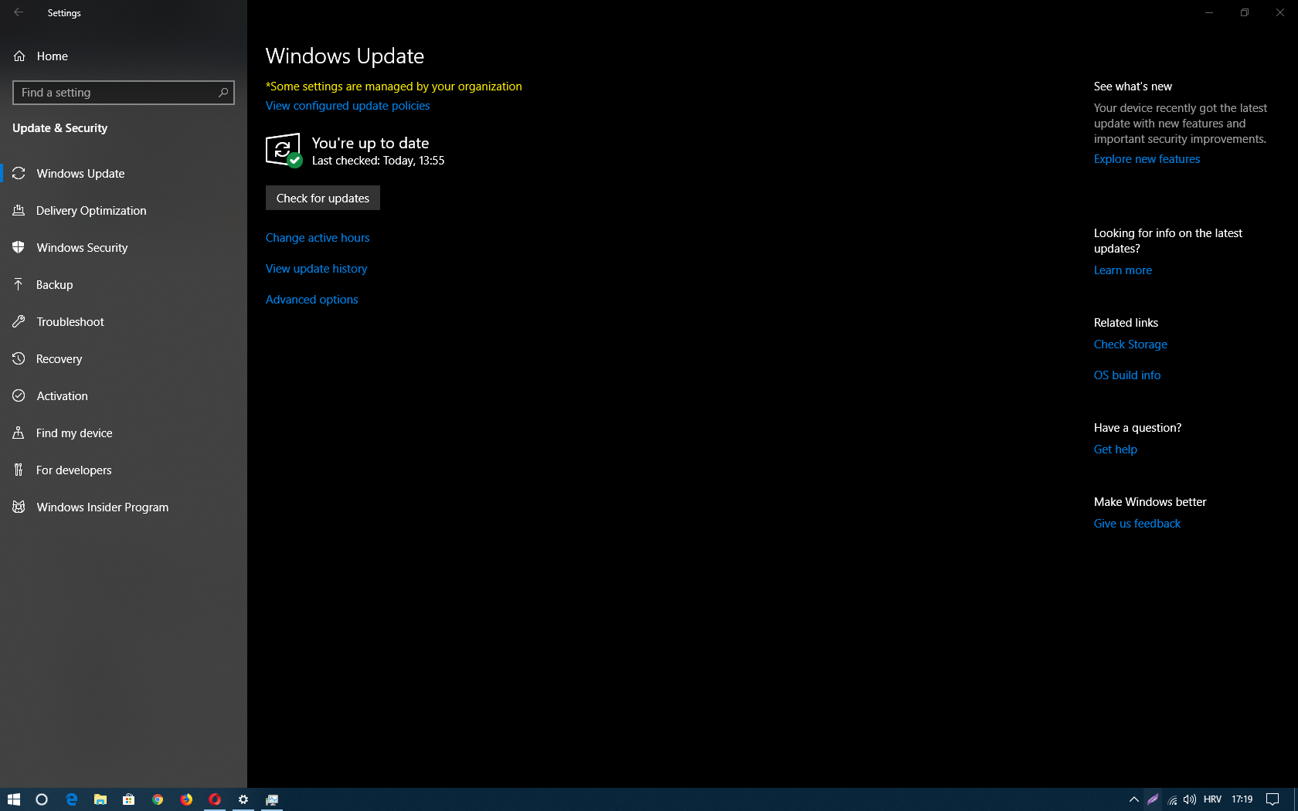Viewport: 1298px width, 811px height.
Task: Select For developers in sidebar
Action: tap(124, 470)
